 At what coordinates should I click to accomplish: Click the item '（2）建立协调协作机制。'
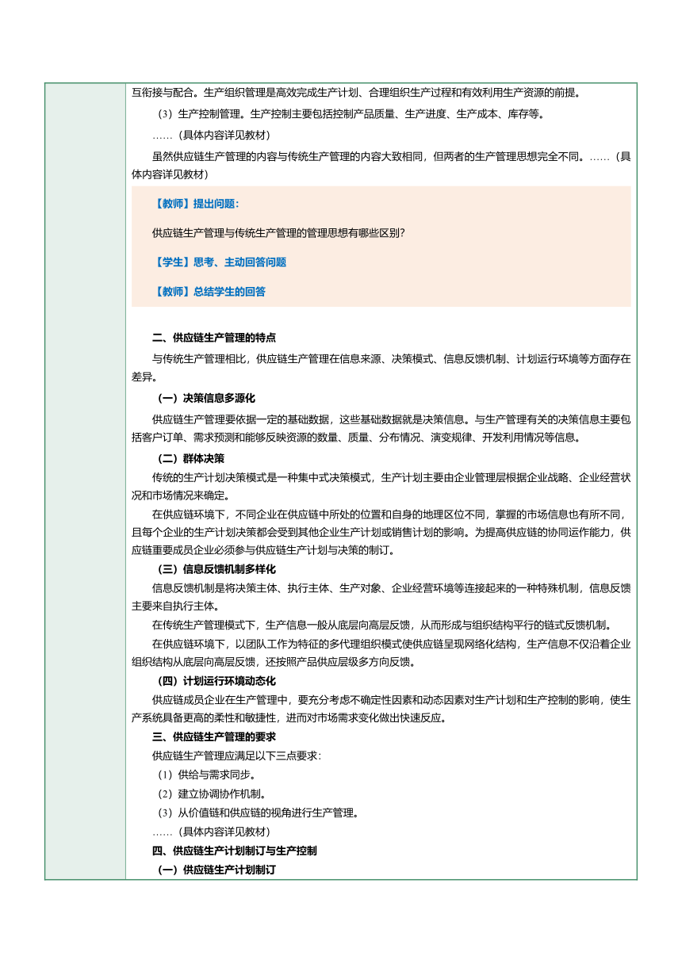[x=210, y=794]
